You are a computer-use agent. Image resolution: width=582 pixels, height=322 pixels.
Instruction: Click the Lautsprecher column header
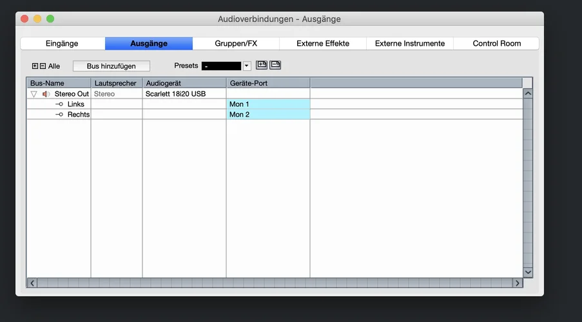pos(117,83)
